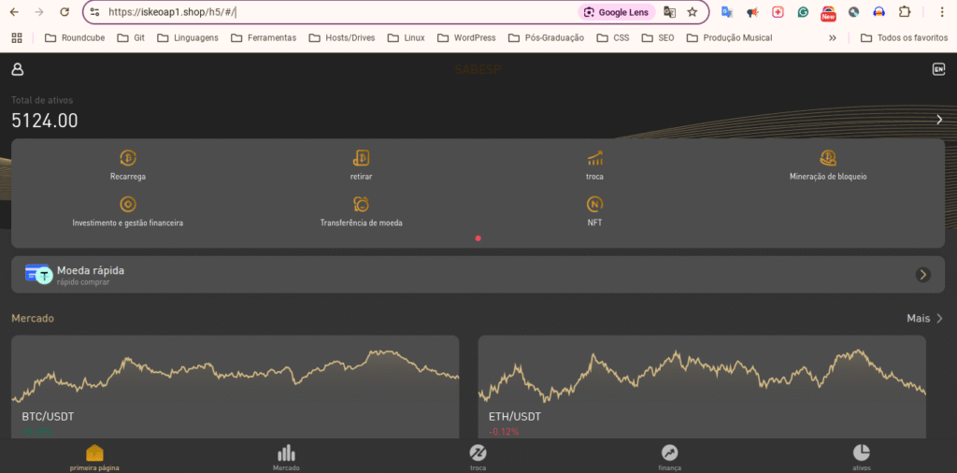
Task: Open user profile icon at top left
Action: click(x=18, y=70)
